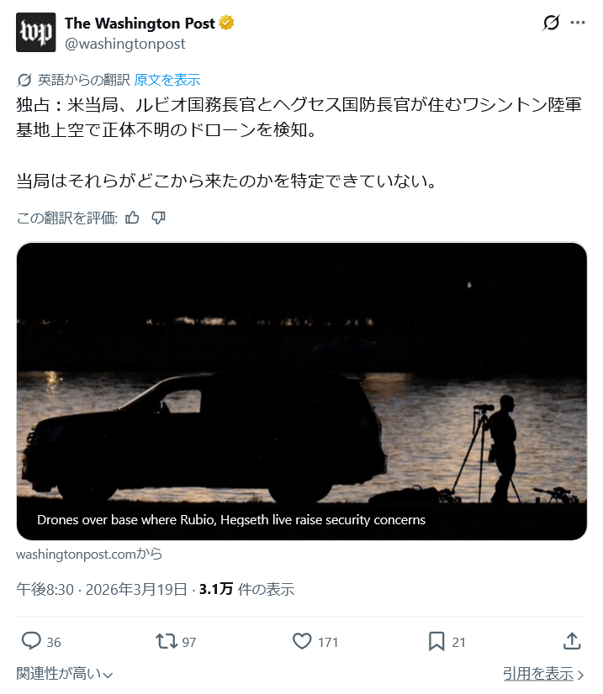
Task: Expand the 関連性が高い sort dropdown
Action: click(65, 673)
